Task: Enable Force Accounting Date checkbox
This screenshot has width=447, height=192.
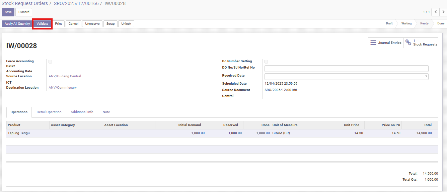Action: 50,62
